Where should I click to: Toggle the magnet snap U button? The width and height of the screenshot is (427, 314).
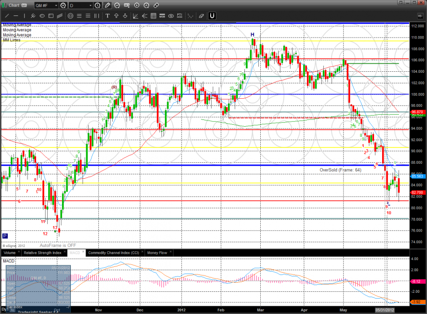pyautogui.click(x=212, y=15)
